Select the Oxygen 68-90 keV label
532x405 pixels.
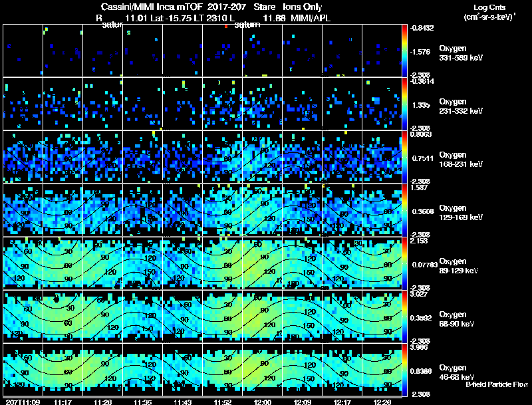pos(457,319)
